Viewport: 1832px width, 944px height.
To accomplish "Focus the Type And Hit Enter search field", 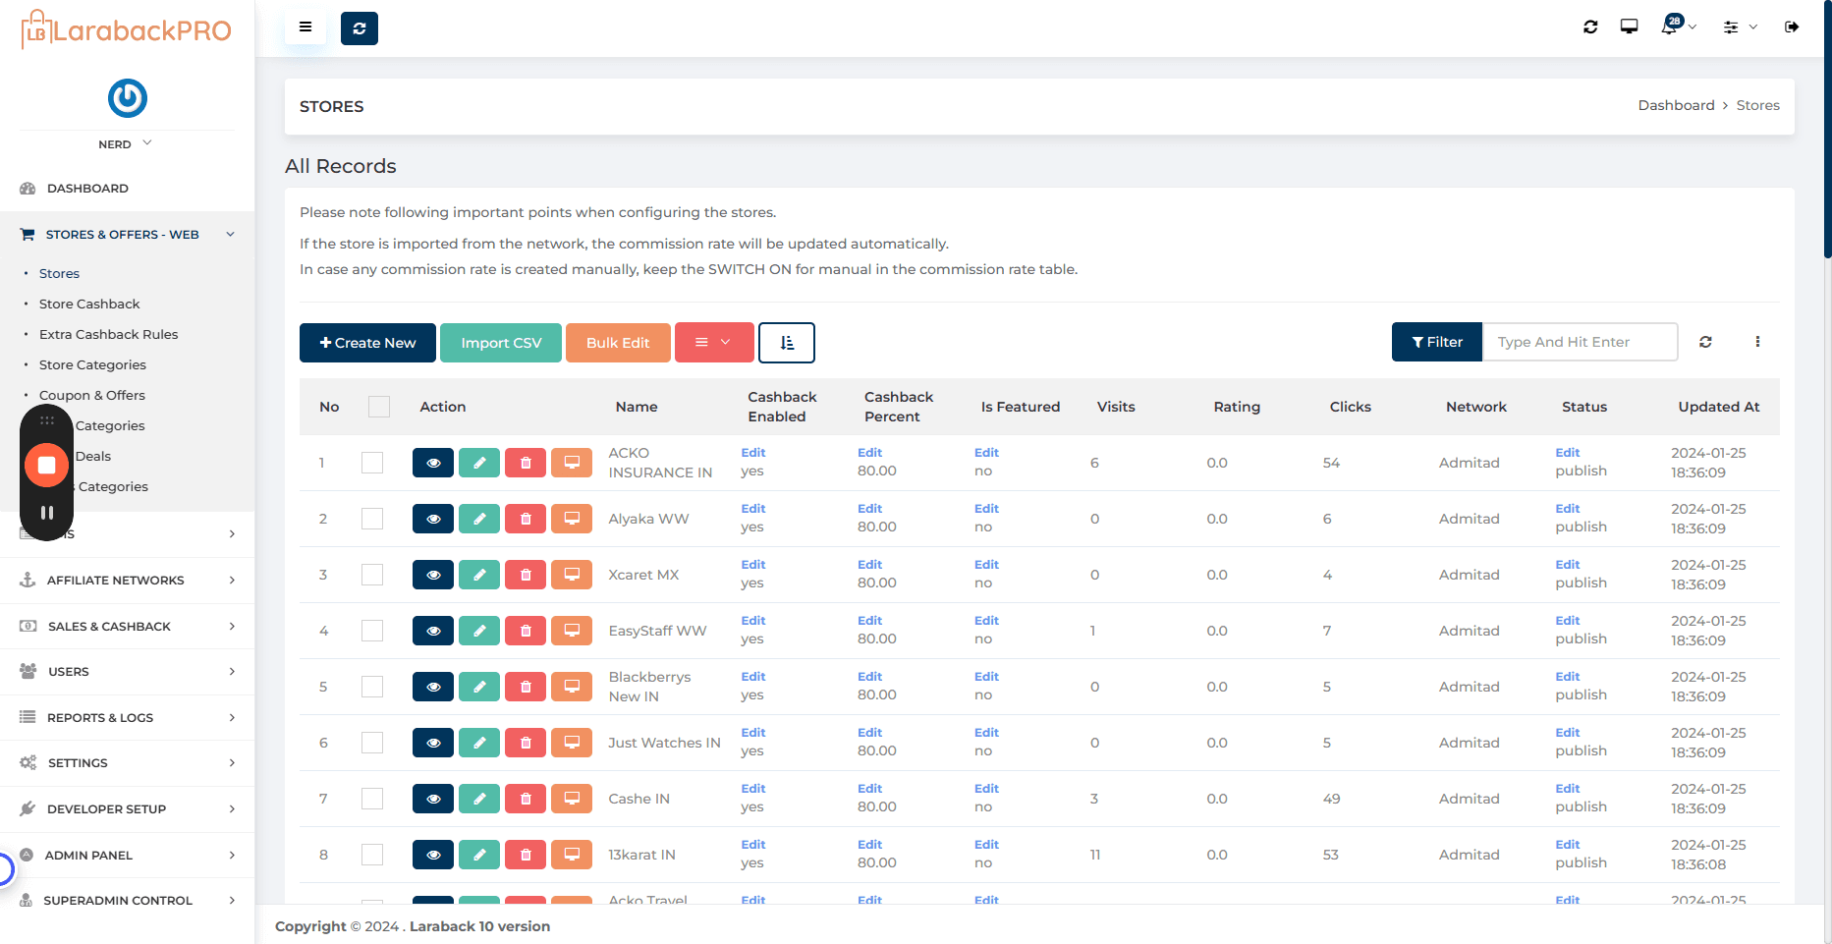I will (x=1580, y=342).
